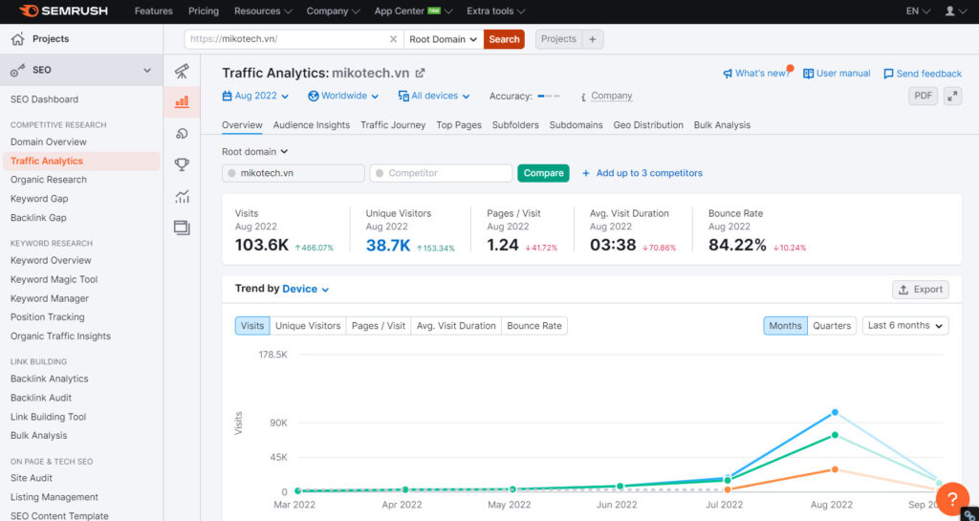Open the EN language dropdown
This screenshot has width=979, height=521.
[x=918, y=11]
